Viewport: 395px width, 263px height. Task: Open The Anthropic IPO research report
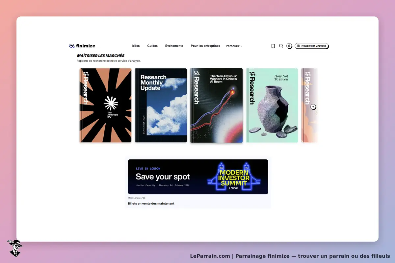click(105, 105)
